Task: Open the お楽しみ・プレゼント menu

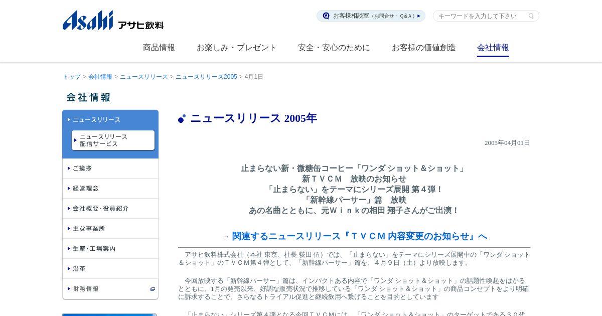Action: point(236,48)
